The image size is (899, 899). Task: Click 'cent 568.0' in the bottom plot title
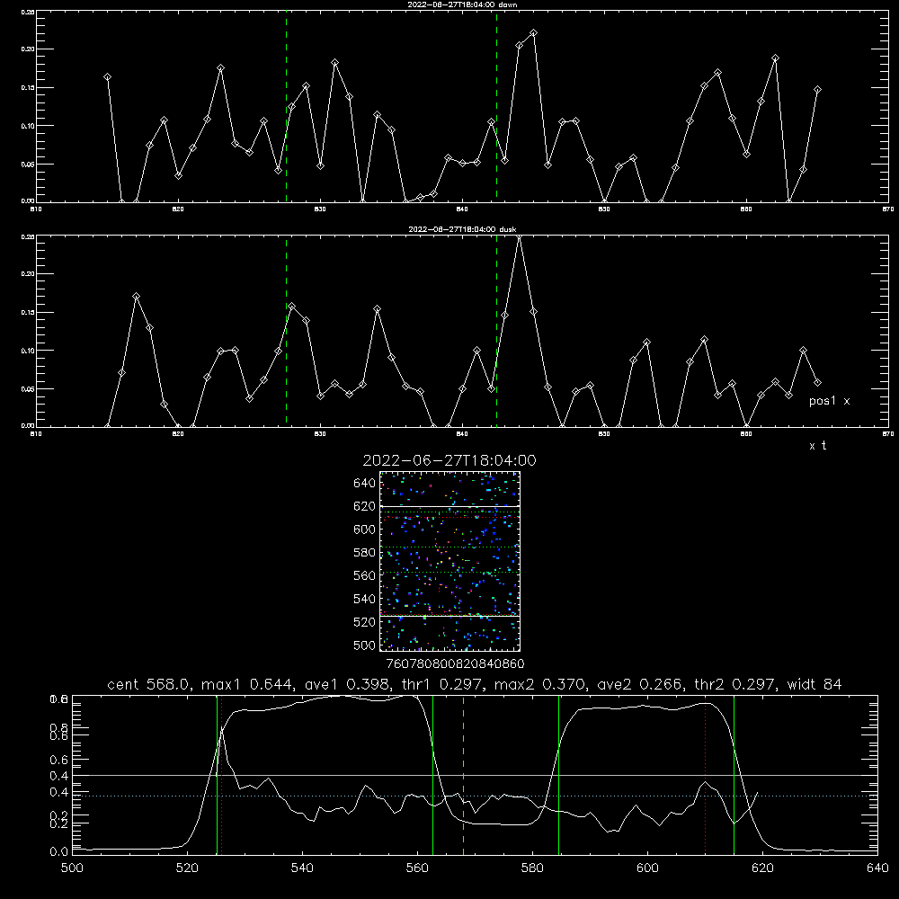[x=148, y=684]
